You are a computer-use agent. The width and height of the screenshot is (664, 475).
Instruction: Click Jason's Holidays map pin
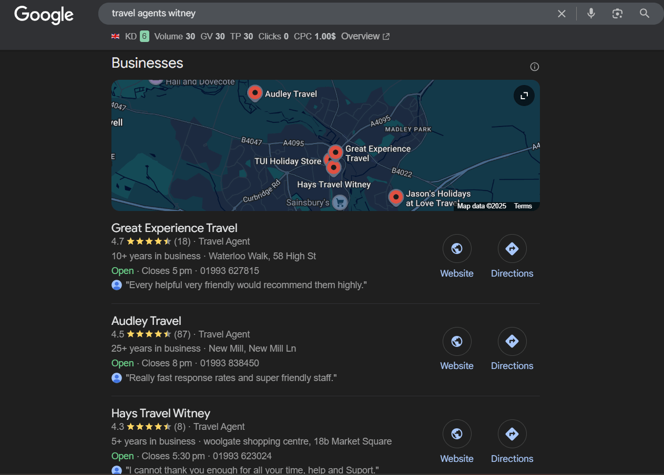(396, 197)
